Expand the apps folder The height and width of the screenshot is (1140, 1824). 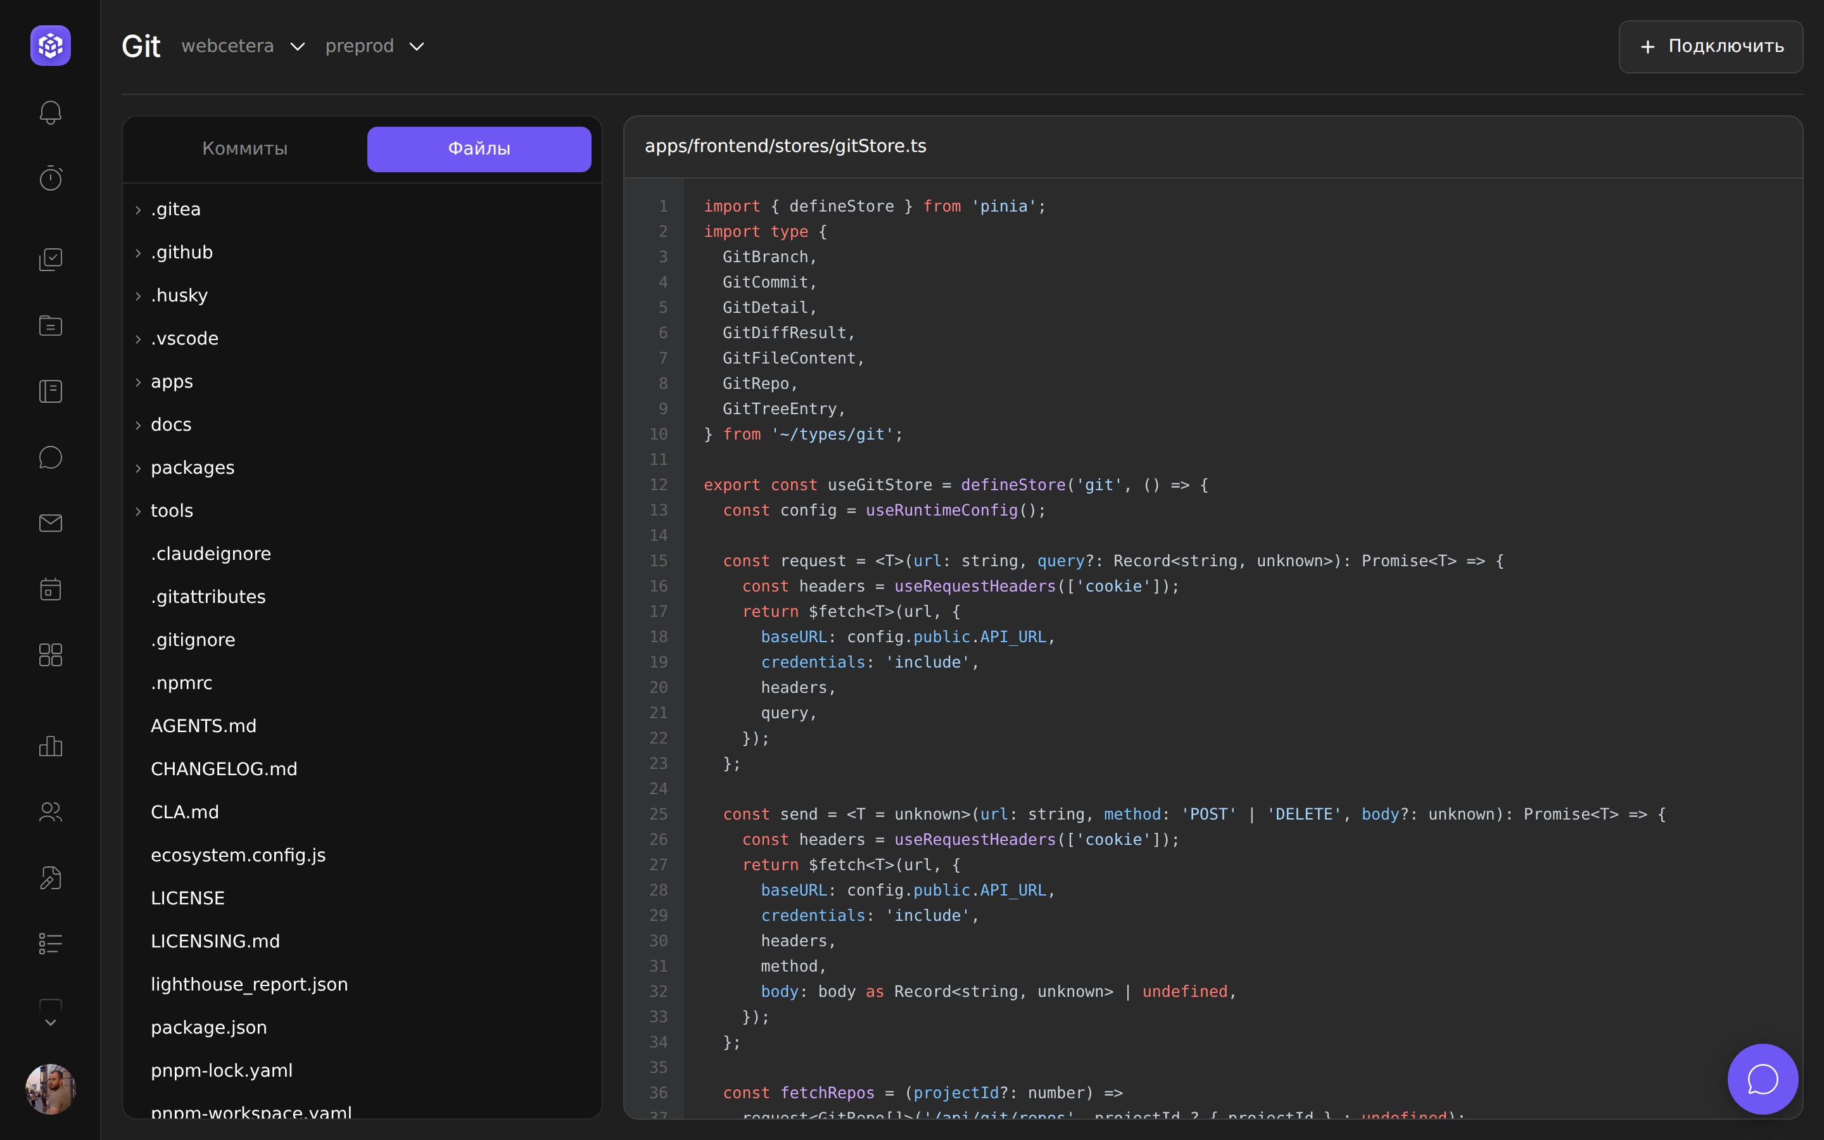click(x=362, y=381)
